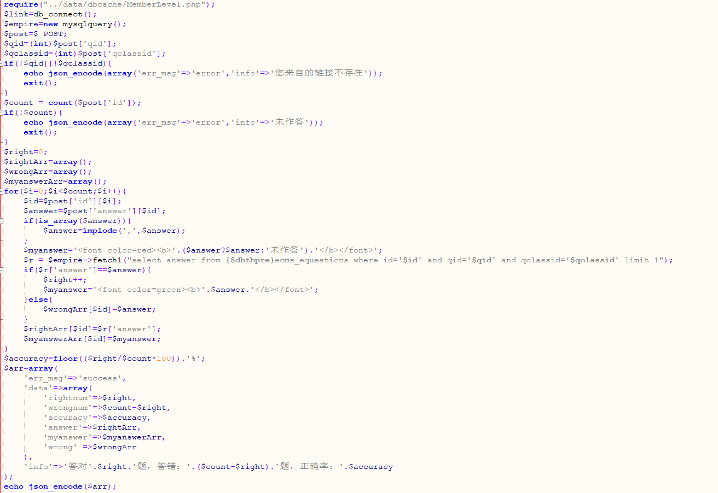Viewport: 718px width, 493px height.
Task: Click the $myanswerArr[$id]=$myanswer; line
Action: 92,339
